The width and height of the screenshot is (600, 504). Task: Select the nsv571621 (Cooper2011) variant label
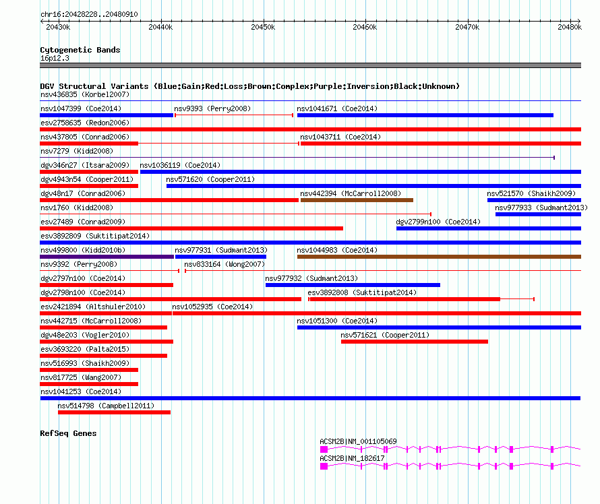click(385, 335)
